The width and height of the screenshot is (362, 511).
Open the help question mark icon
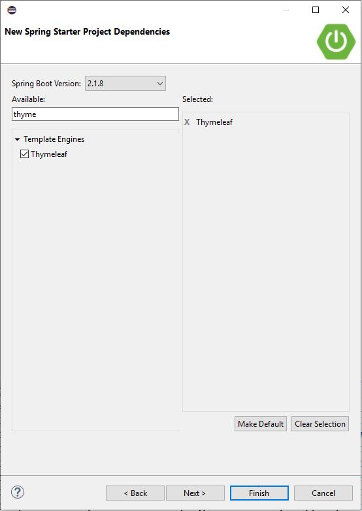coord(18,492)
